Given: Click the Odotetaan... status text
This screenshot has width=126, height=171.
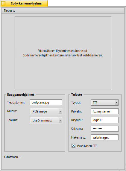Looking at the screenshot, I should coord(12,157).
